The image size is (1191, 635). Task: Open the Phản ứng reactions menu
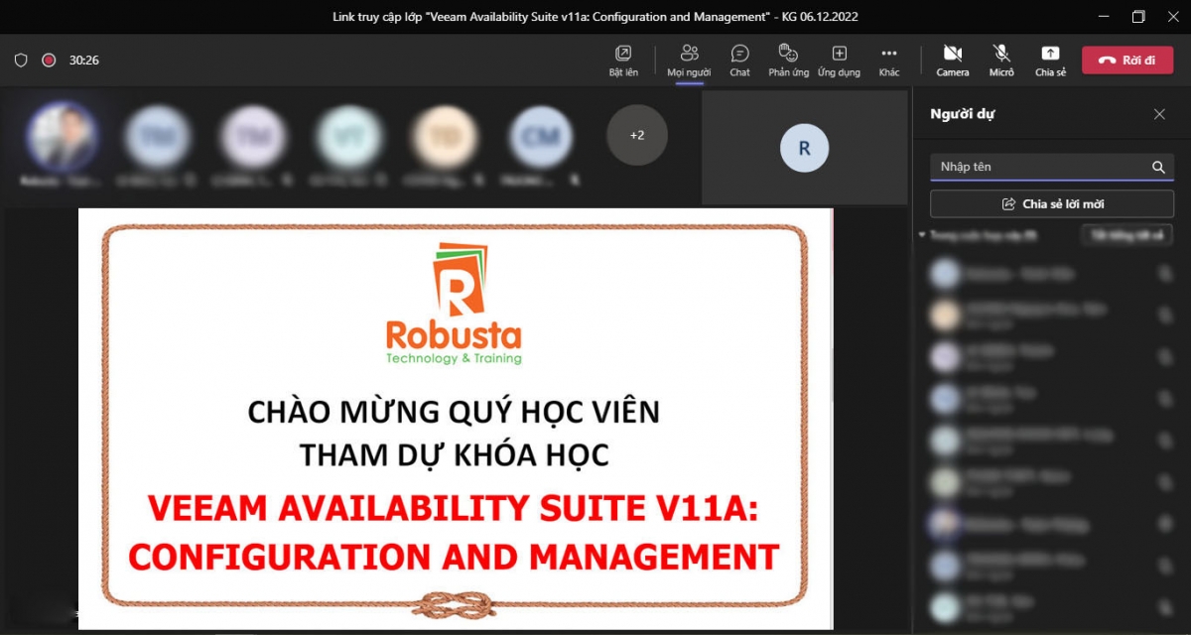click(x=788, y=60)
